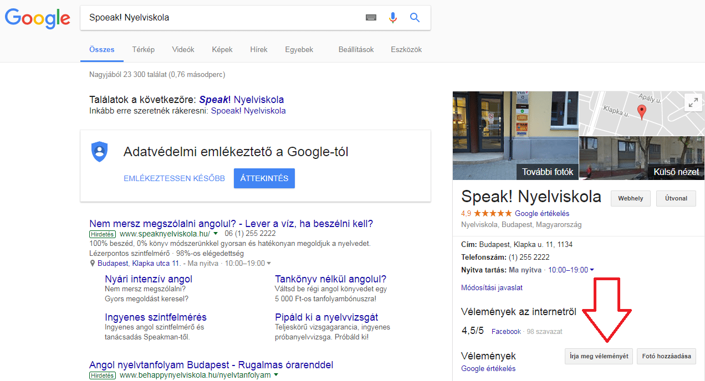Click the magnifying glass search button
This screenshot has height=381, width=705.
(415, 18)
